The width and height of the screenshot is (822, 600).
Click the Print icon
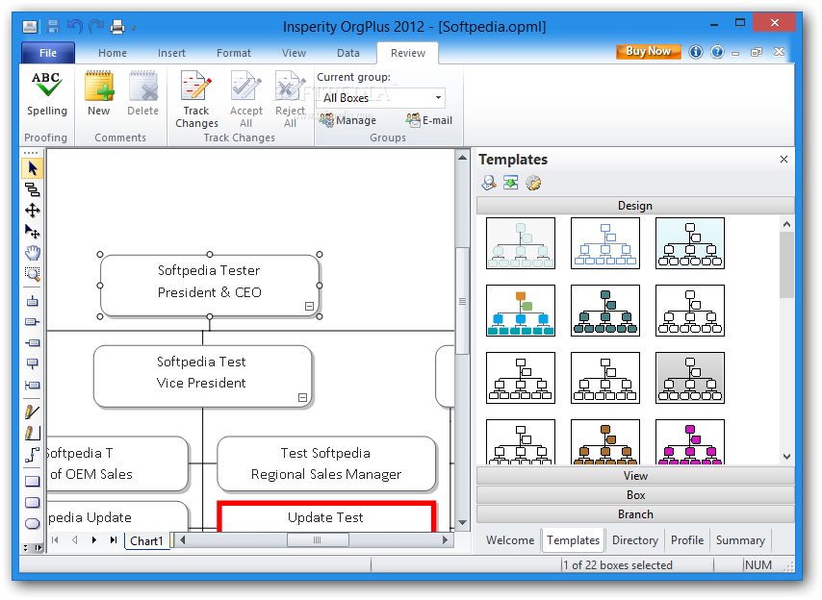[x=117, y=26]
